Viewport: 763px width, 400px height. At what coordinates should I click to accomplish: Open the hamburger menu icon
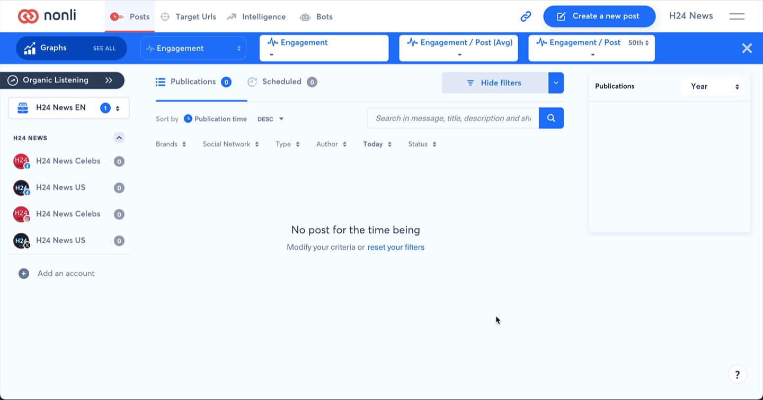click(737, 16)
